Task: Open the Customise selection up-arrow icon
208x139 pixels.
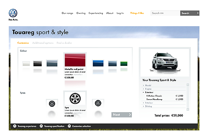Action: tap(69, 126)
